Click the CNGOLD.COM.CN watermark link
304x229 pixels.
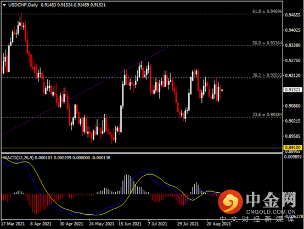point(271,212)
